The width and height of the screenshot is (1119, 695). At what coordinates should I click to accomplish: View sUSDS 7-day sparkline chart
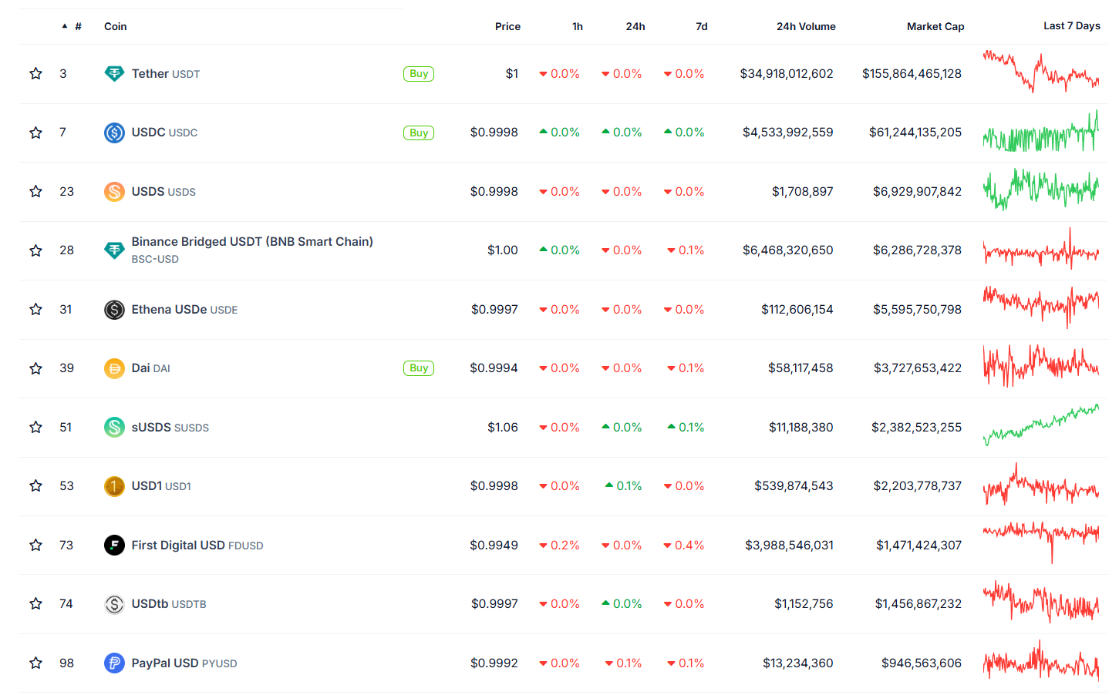click(x=1041, y=425)
